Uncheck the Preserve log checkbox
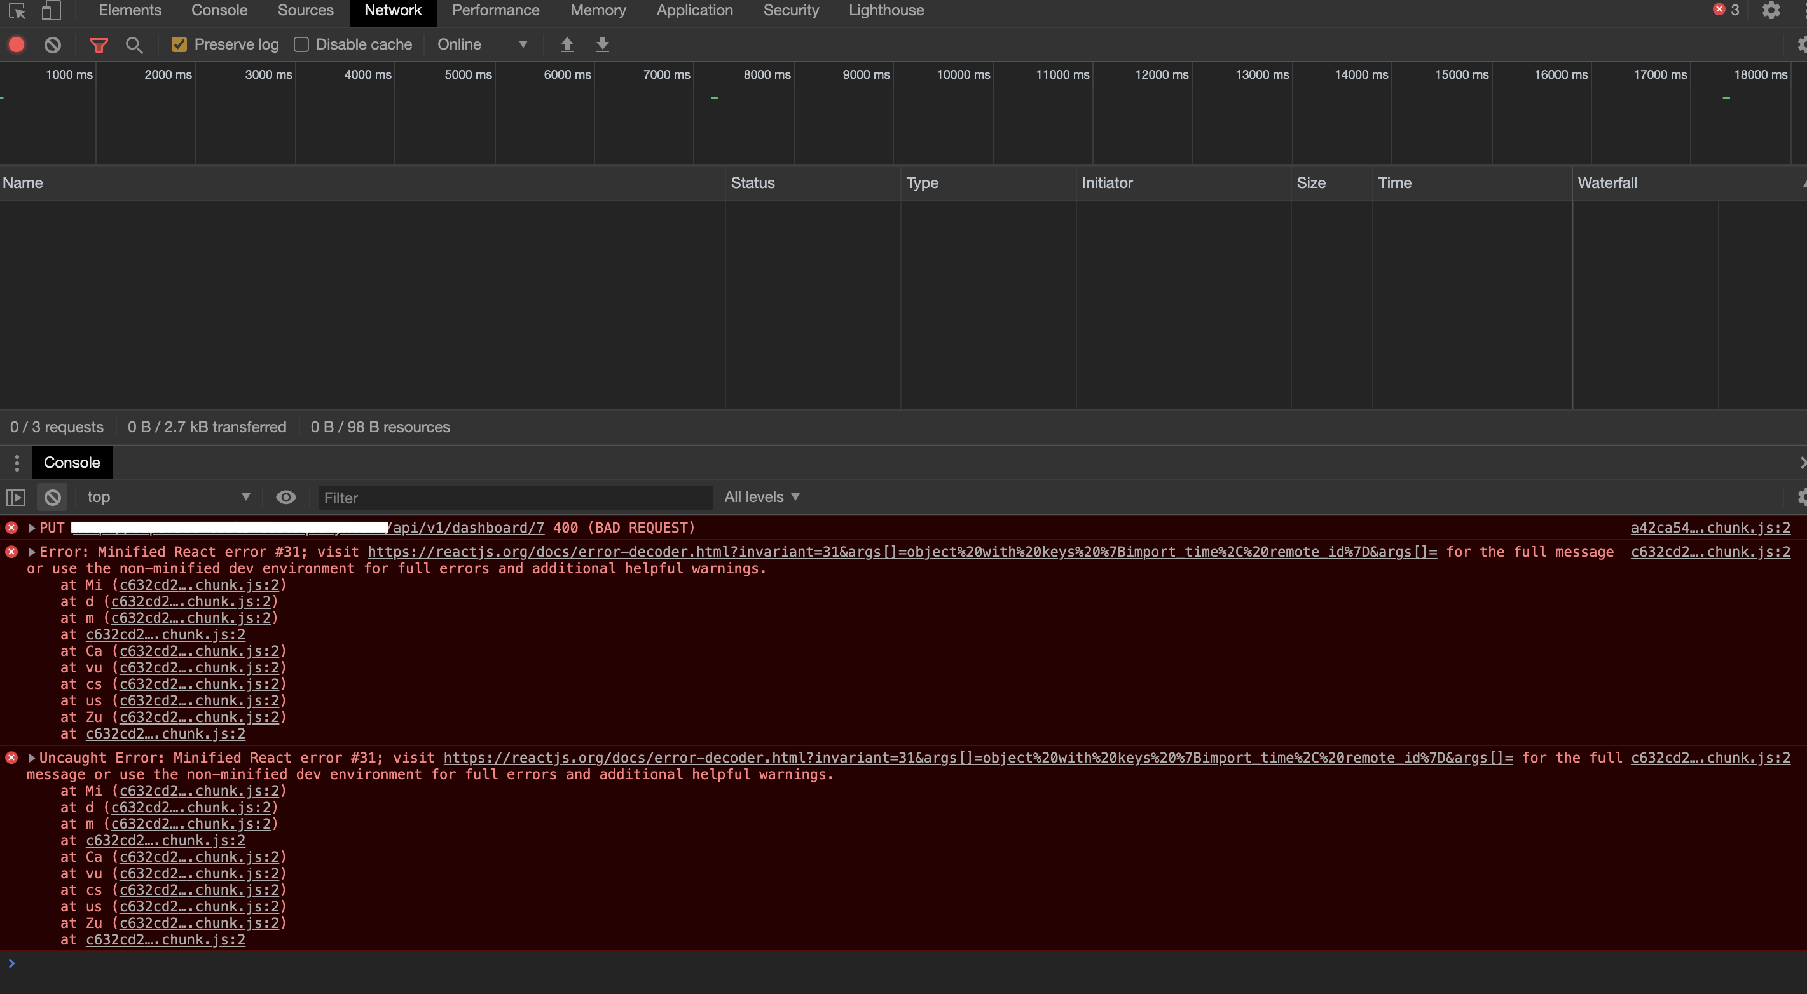This screenshot has width=1807, height=994. point(179,45)
